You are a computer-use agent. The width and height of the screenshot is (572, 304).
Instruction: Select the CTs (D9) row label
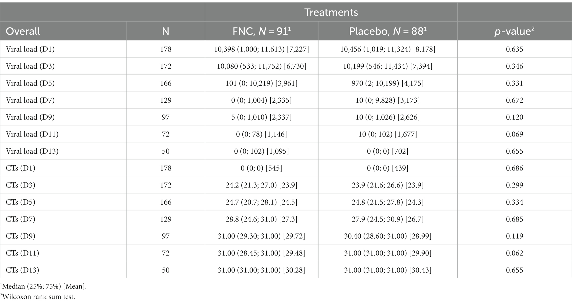[20, 236]
